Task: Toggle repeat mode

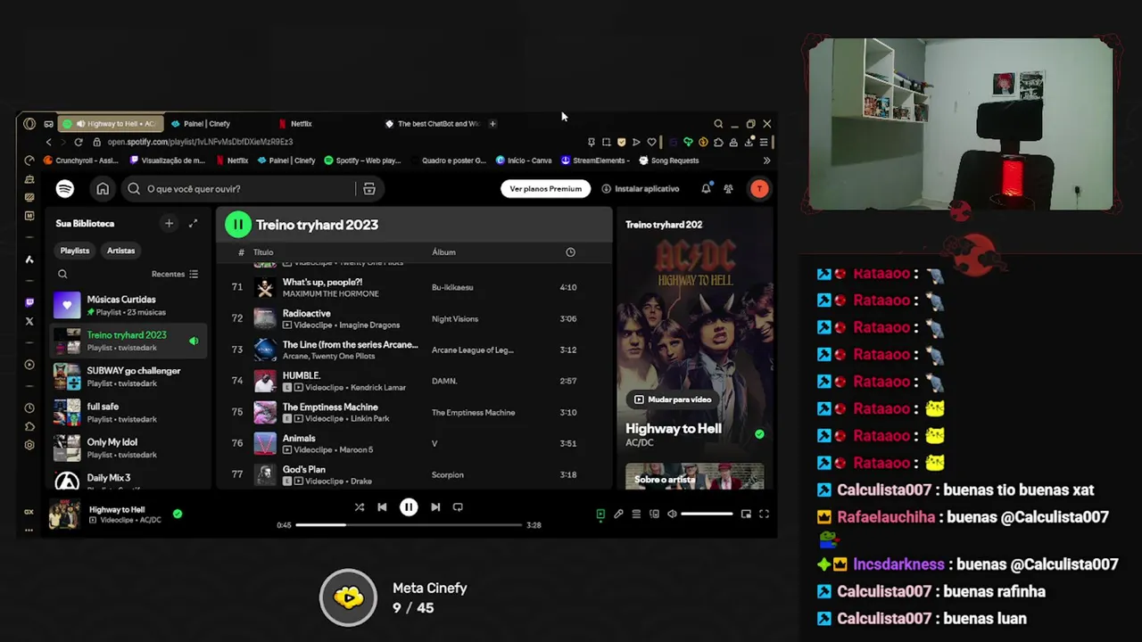Action: [458, 507]
